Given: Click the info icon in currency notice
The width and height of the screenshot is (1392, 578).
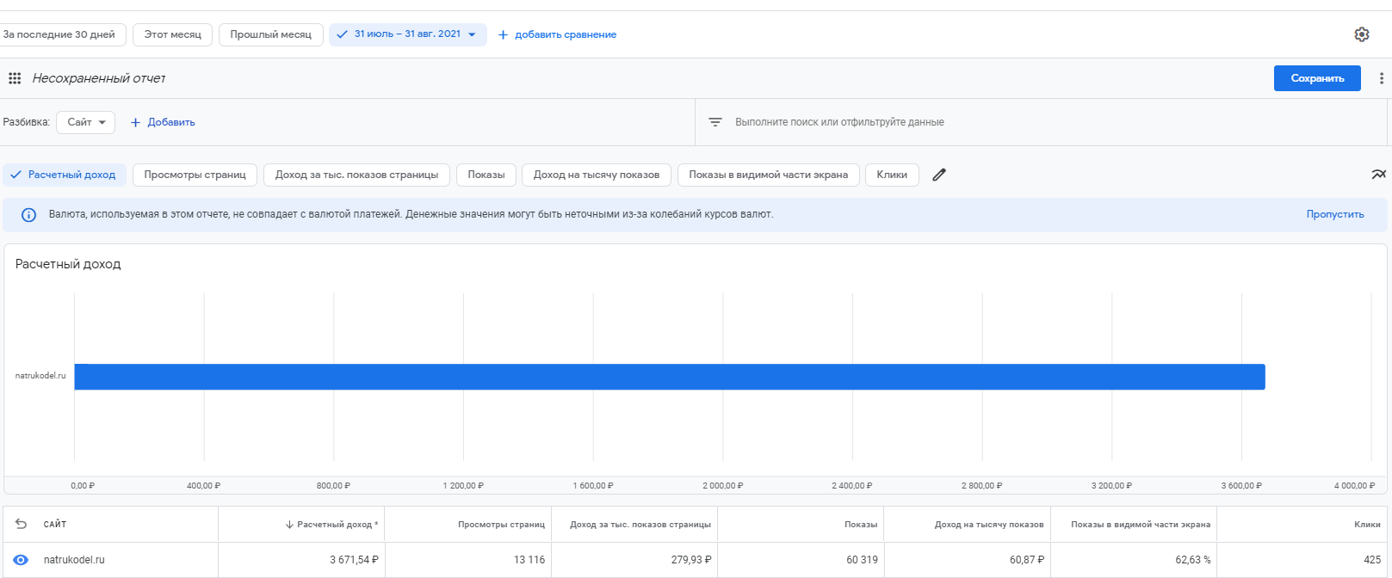Looking at the screenshot, I should [28, 215].
